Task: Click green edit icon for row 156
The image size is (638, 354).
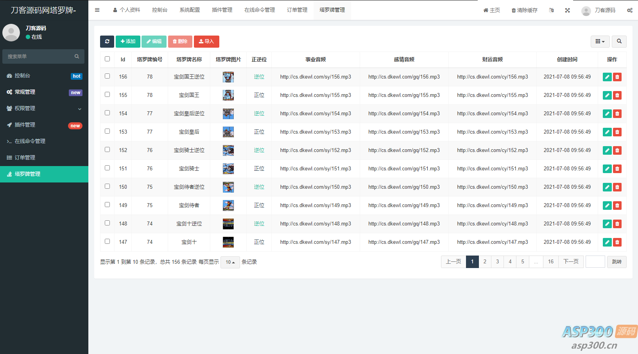Action: click(607, 77)
